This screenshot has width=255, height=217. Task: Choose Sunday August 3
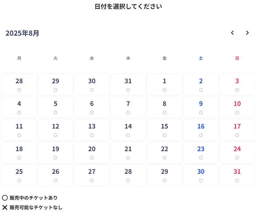[237, 85]
